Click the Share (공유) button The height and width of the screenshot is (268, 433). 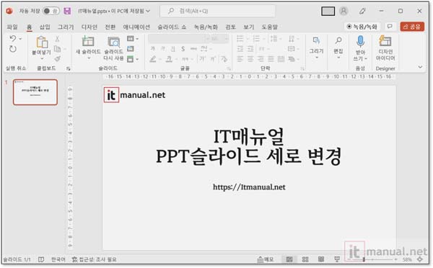point(412,27)
